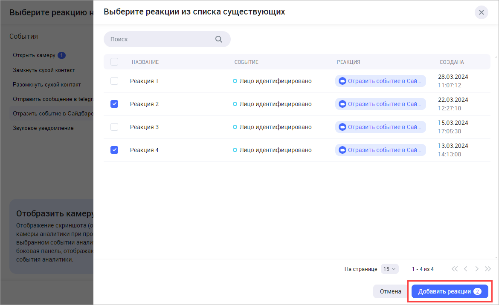Sort by the Создана column header
499x305 pixels.
452,62
